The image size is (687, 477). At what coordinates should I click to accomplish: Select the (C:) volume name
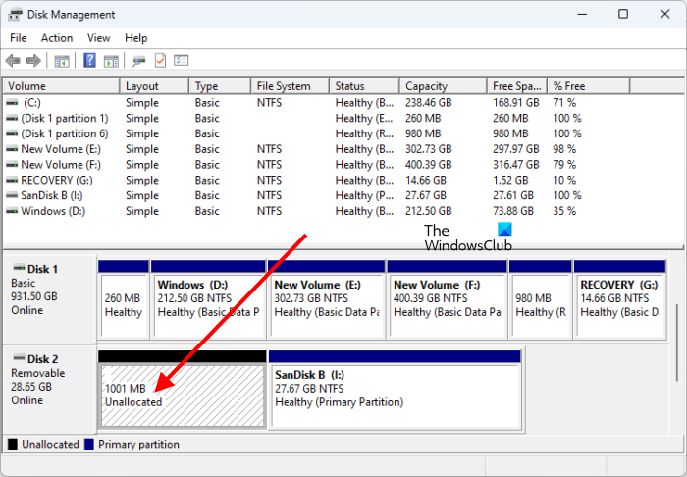pyautogui.click(x=32, y=103)
